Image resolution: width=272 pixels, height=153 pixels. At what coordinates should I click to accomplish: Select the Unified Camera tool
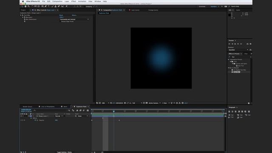click(36, 6)
